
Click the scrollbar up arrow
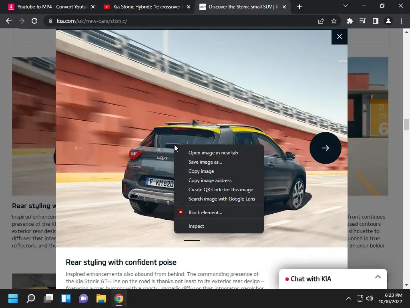click(x=406, y=32)
